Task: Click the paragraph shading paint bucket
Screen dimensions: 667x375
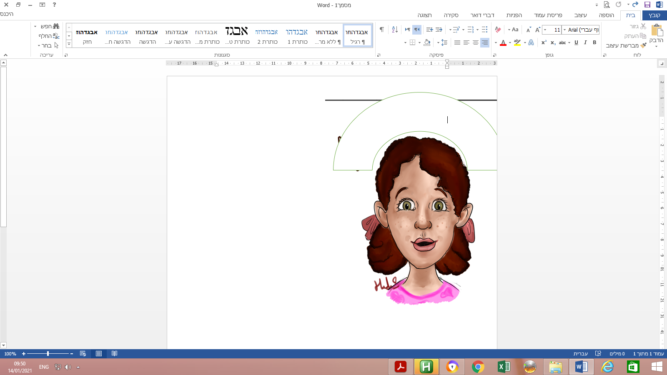Action: click(427, 42)
